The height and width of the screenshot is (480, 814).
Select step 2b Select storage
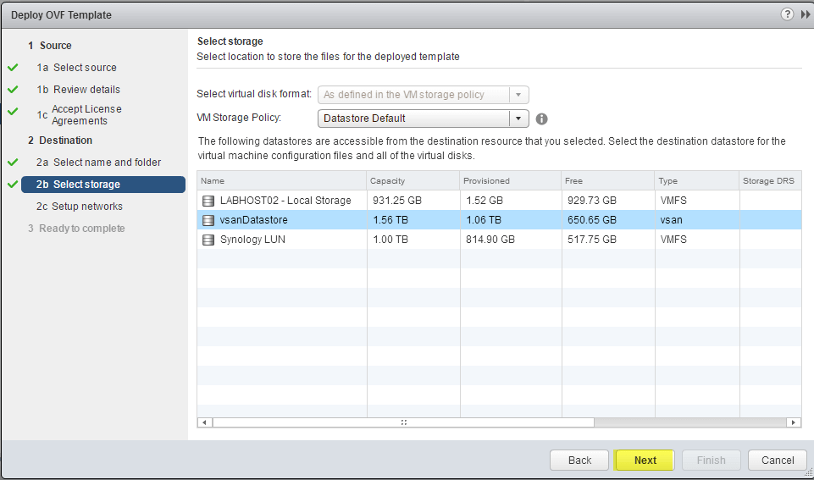[x=103, y=185]
